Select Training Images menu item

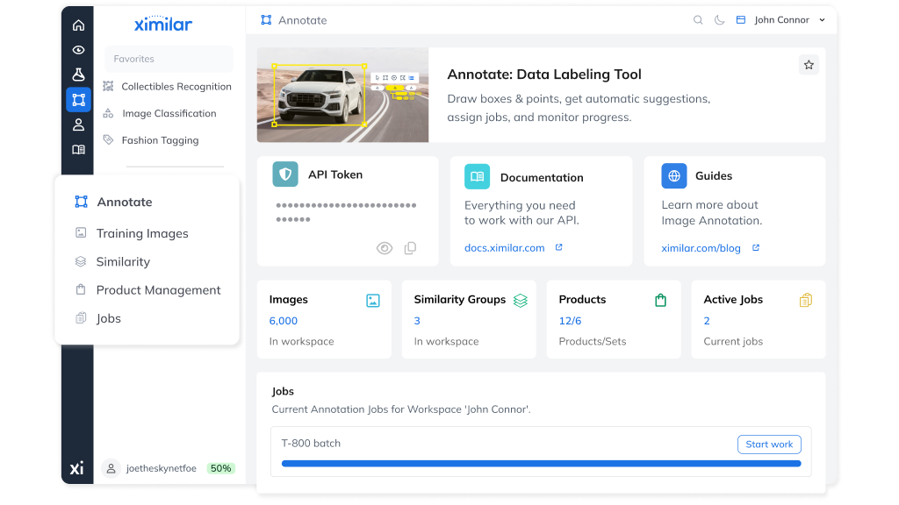(142, 233)
